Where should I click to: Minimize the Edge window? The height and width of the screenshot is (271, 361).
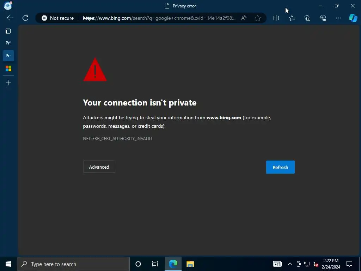(320, 6)
